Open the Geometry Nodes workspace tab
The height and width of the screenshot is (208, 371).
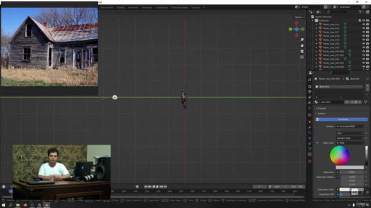180,8
